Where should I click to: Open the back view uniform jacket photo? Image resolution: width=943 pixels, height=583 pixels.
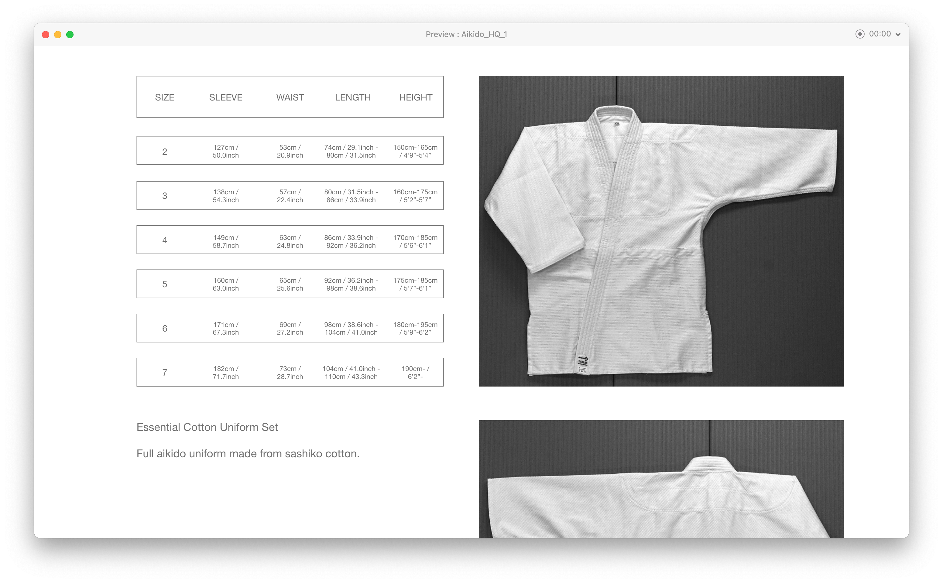pos(661,479)
